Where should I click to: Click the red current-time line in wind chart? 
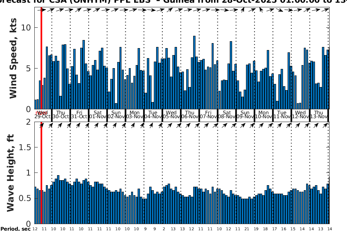[x=41, y=58]
